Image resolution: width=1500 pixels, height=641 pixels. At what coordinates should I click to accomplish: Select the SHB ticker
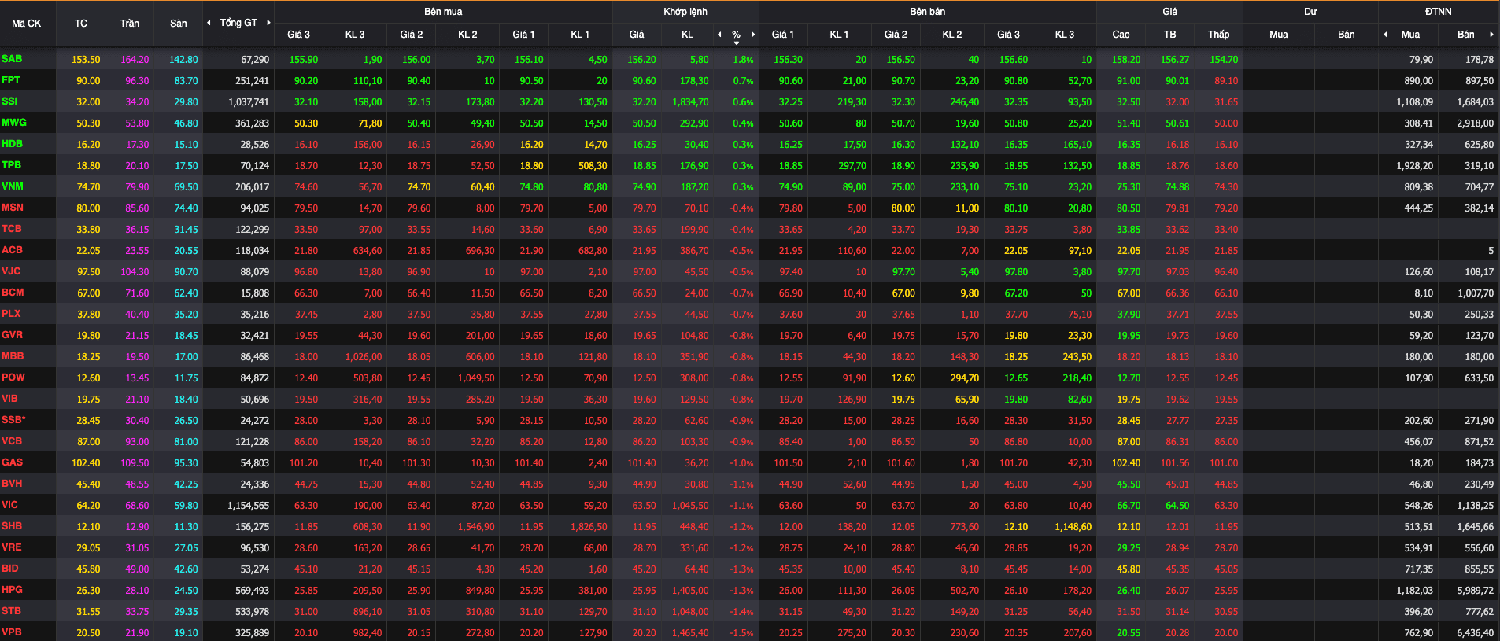[x=13, y=526]
